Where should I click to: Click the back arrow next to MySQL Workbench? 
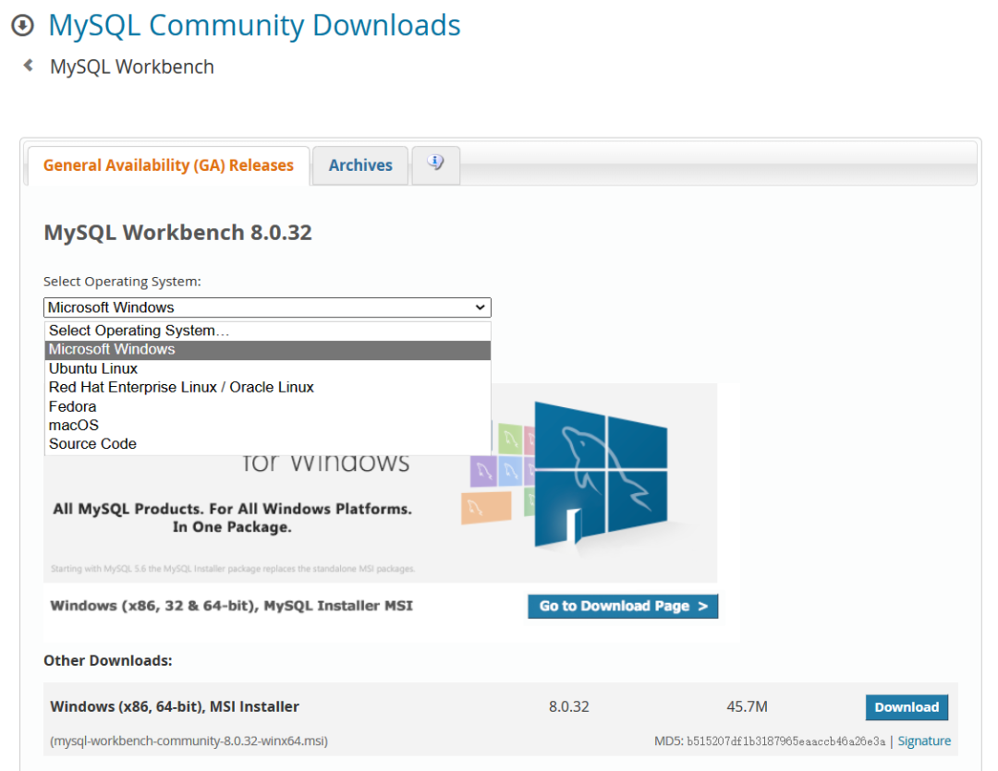coord(29,66)
